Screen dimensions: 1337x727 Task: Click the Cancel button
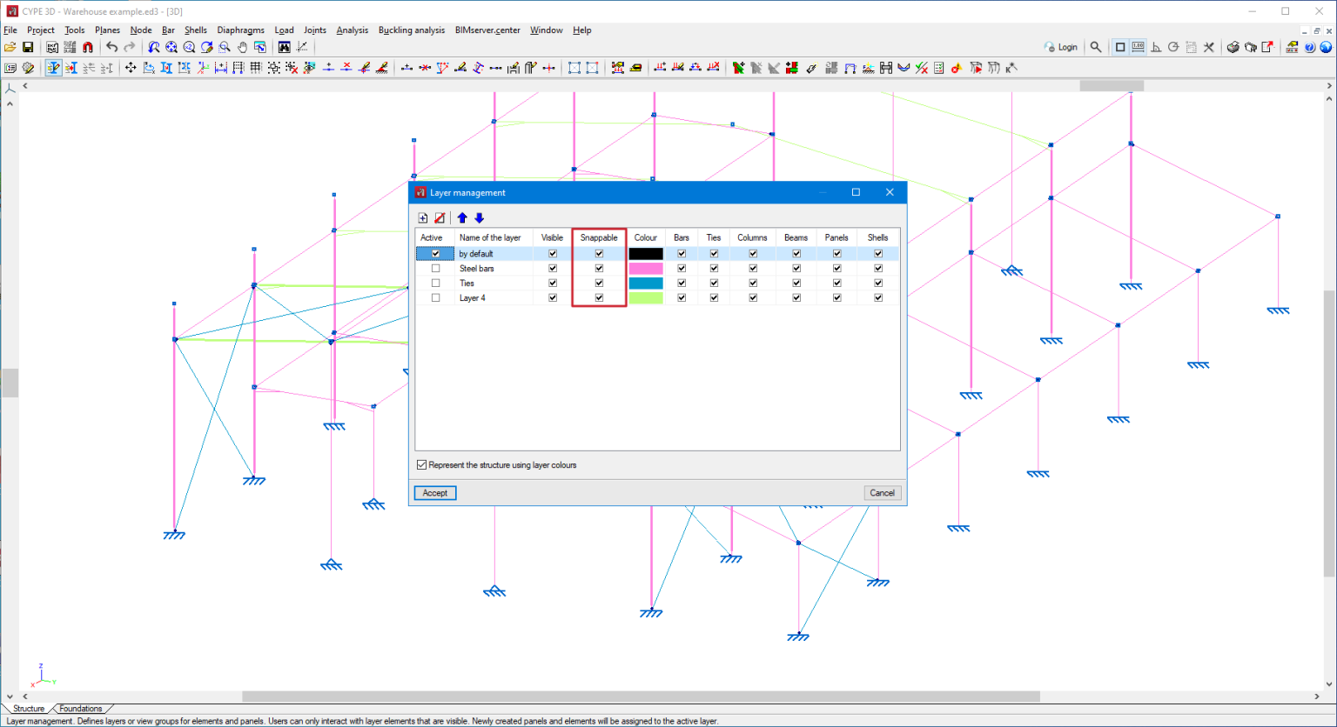point(882,492)
